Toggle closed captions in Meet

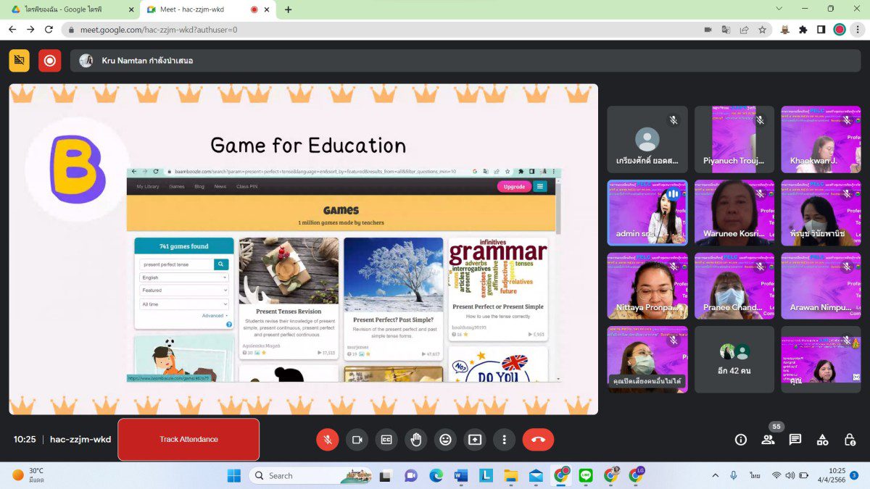pyautogui.click(x=386, y=439)
